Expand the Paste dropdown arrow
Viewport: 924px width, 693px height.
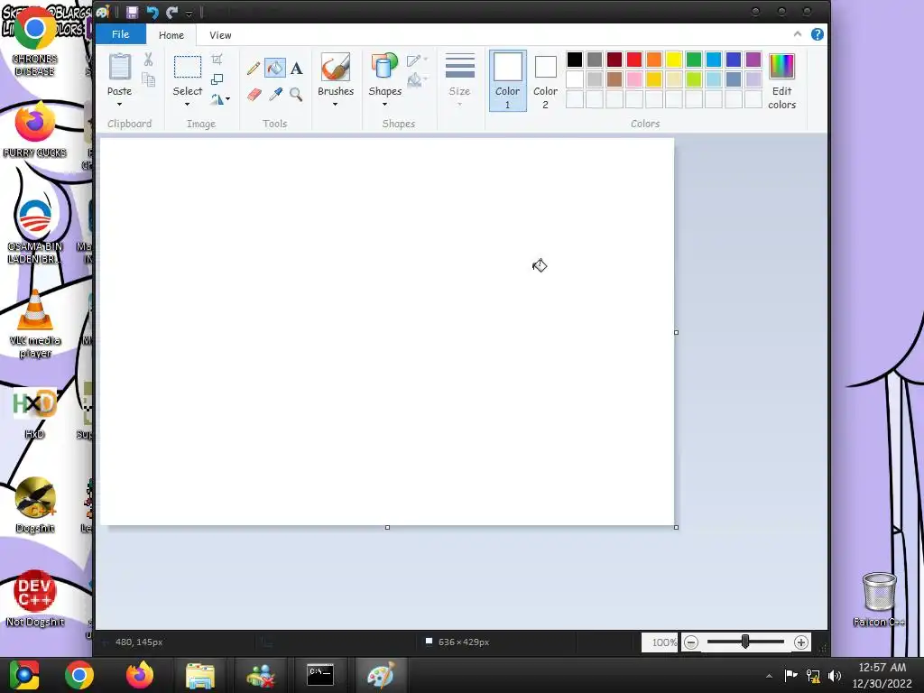coord(120,105)
